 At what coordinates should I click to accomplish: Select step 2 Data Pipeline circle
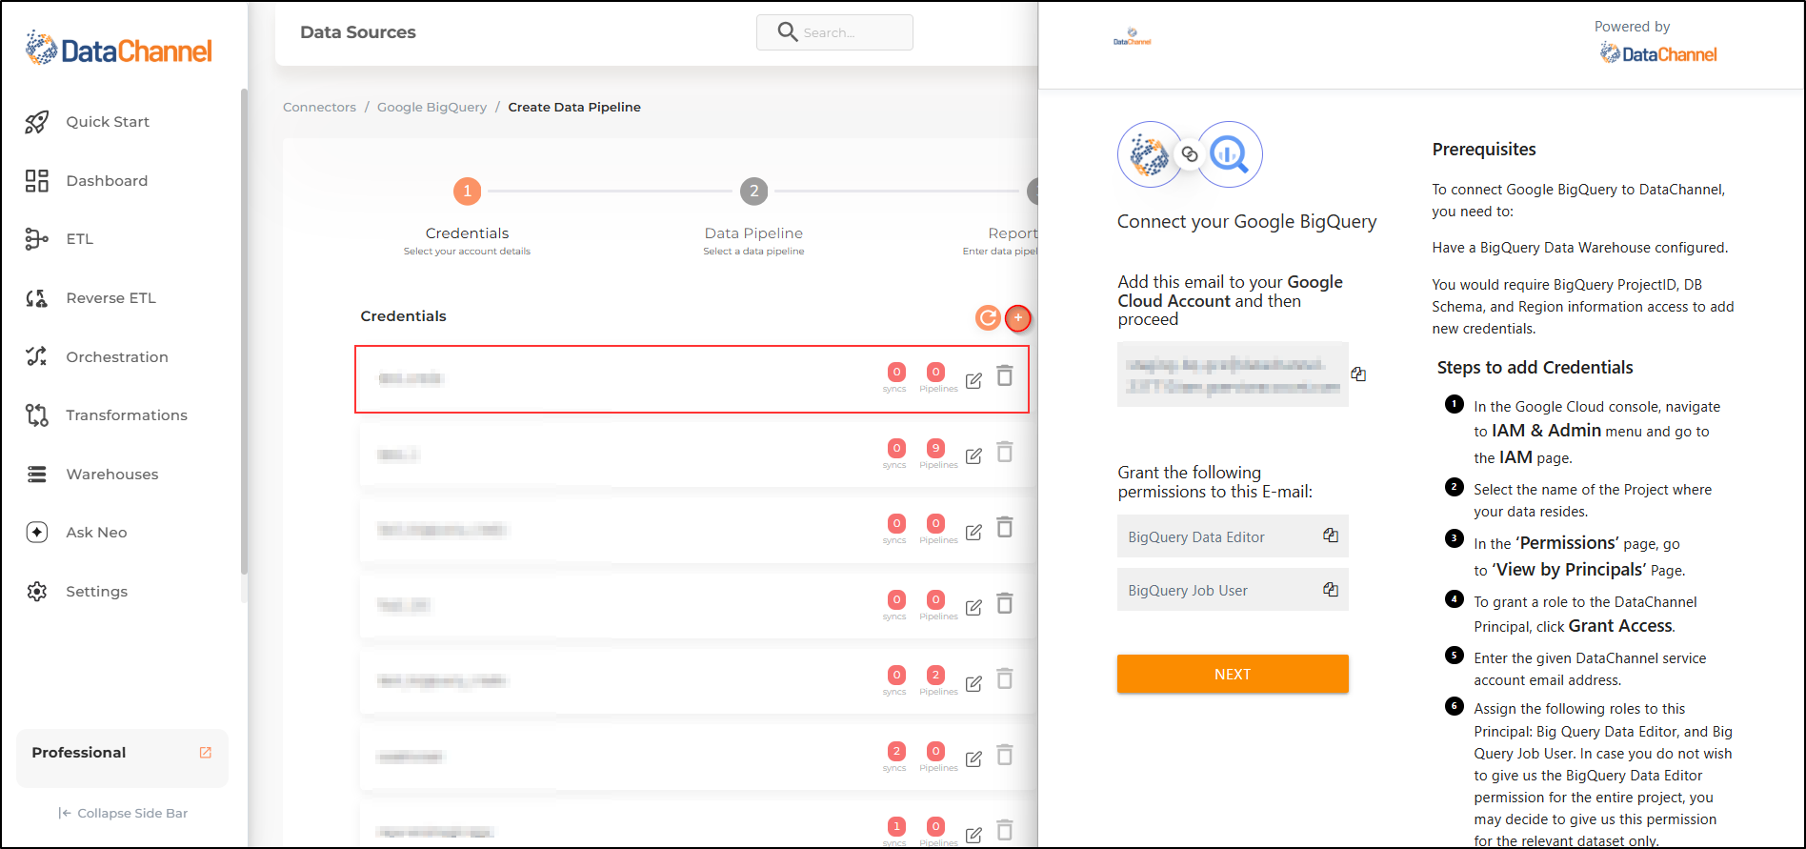753,192
